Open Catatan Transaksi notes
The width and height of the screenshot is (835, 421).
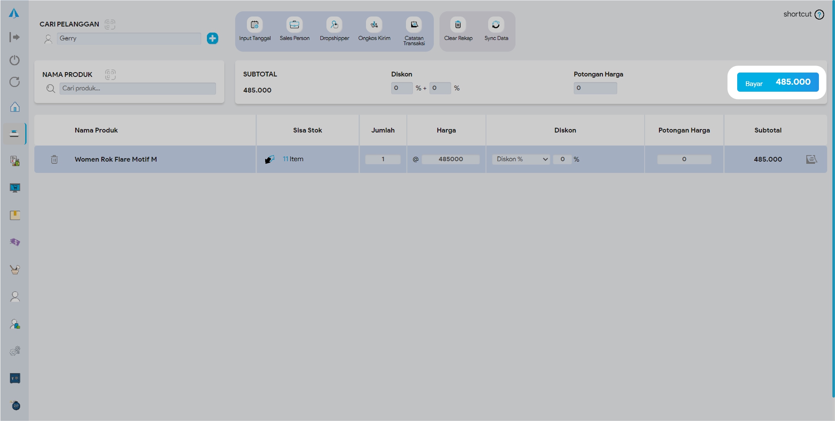tap(414, 25)
